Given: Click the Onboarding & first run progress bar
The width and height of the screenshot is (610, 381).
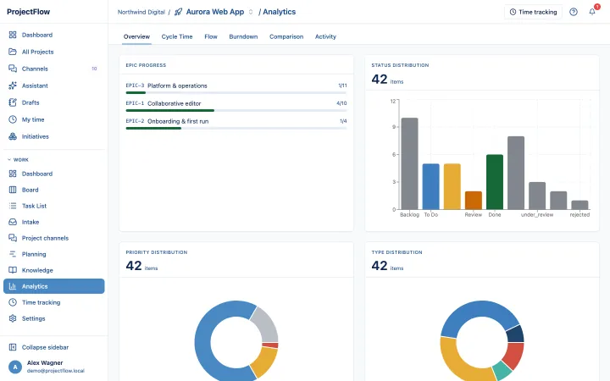Looking at the screenshot, I should 236,129.
